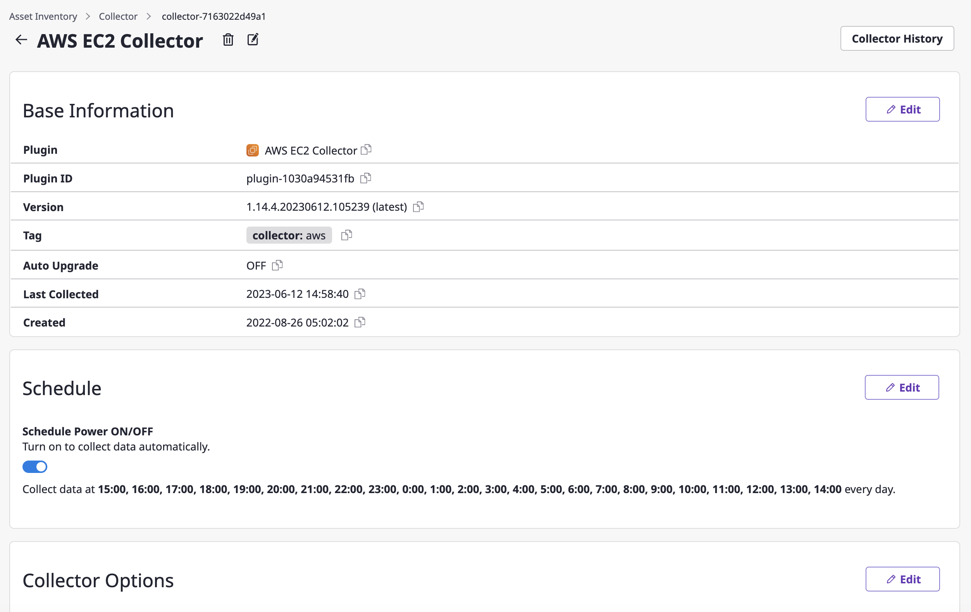Image resolution: width=971 pixels, height=612 pixels.
Task: Go to Asset Inventory breadcrumb
Action: click(43, 16)
